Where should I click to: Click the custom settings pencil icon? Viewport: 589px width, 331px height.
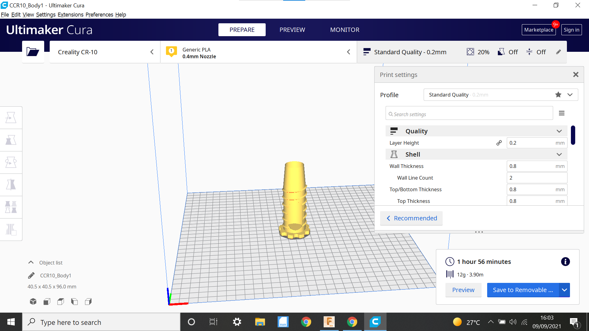[559, 52]
